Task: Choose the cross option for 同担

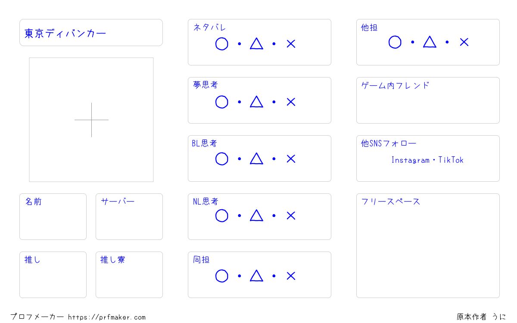Action: pyautogui.click(x=291, y=276)
